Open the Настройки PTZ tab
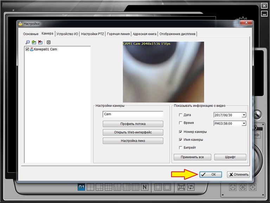Image resolution: width=270 pixels, height=203 pixels. (x=93, y=34)
